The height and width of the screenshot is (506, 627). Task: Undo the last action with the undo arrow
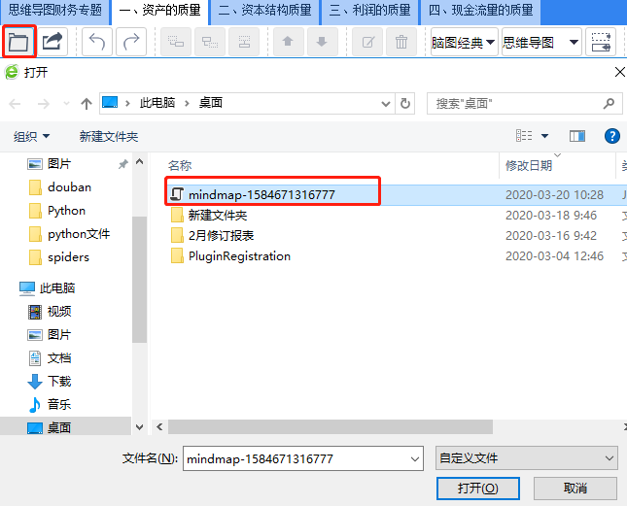[97, 42]
